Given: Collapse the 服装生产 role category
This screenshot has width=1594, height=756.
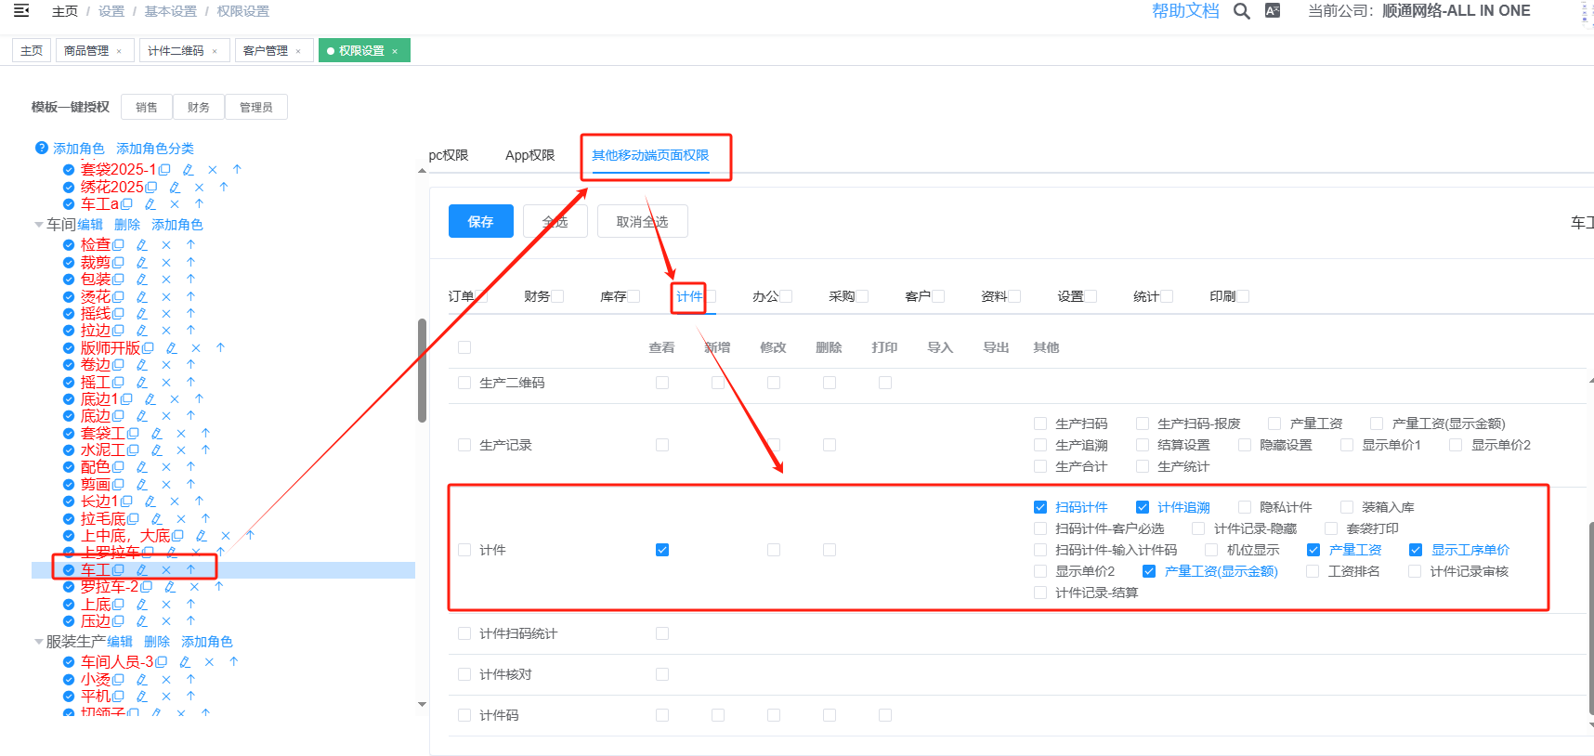Looking at the screenshot, I should click(x=39, y=642).
